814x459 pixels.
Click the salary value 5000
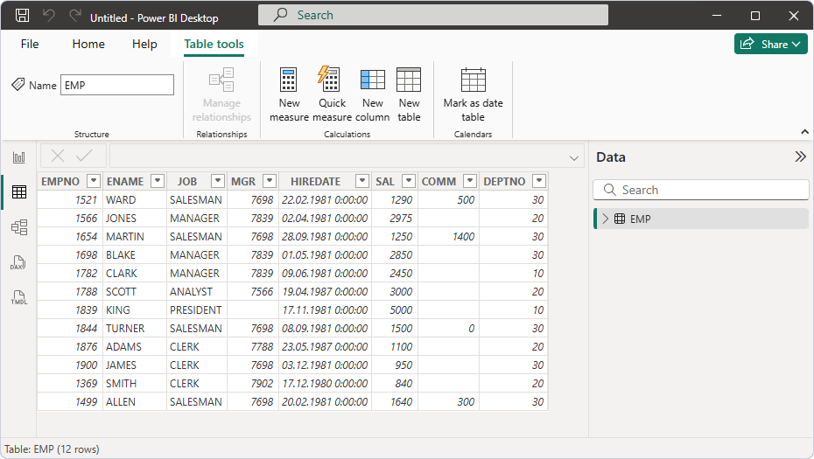(401, 310)
